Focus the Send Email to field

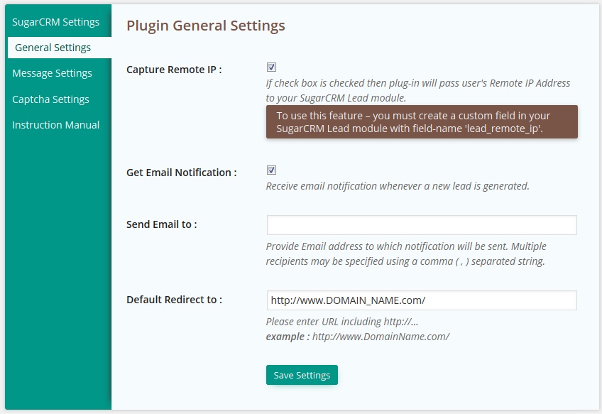point(422,225)
